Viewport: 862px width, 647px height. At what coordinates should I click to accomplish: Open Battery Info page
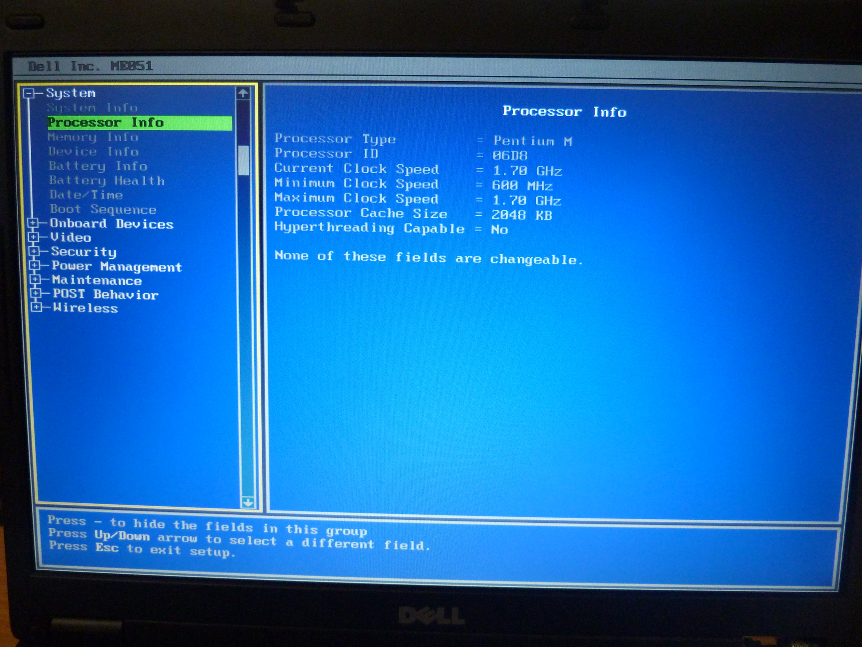pyautogui.click(x=98, y=166)
